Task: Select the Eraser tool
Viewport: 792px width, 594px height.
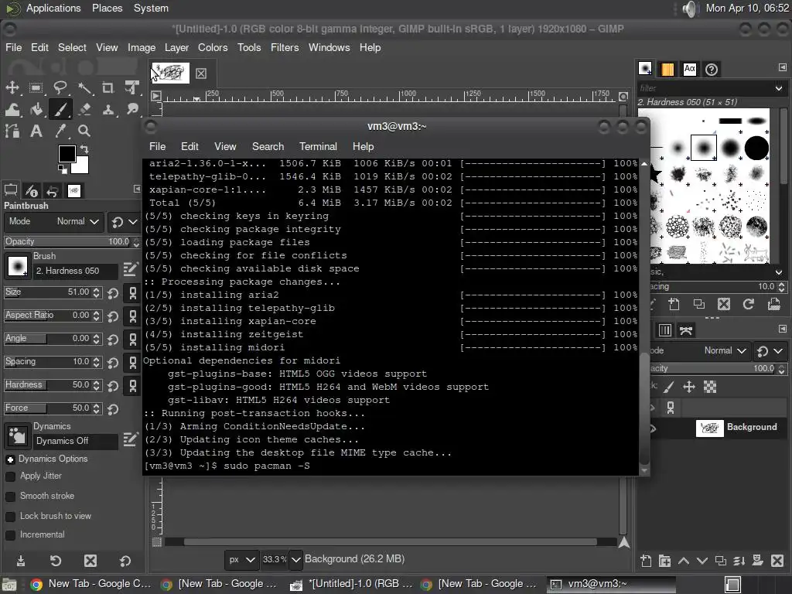Action: 84,109
